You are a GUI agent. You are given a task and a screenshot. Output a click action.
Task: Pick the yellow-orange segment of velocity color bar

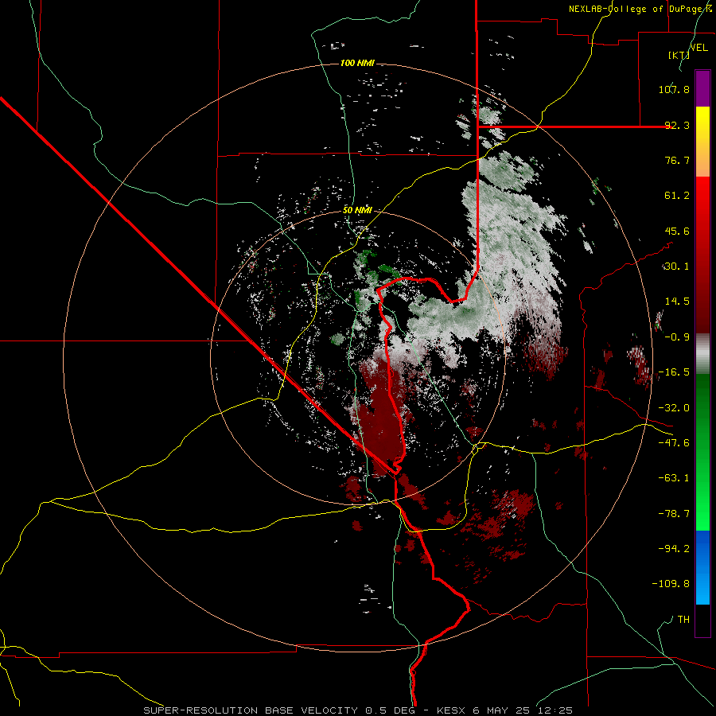(x=702, y=142)
